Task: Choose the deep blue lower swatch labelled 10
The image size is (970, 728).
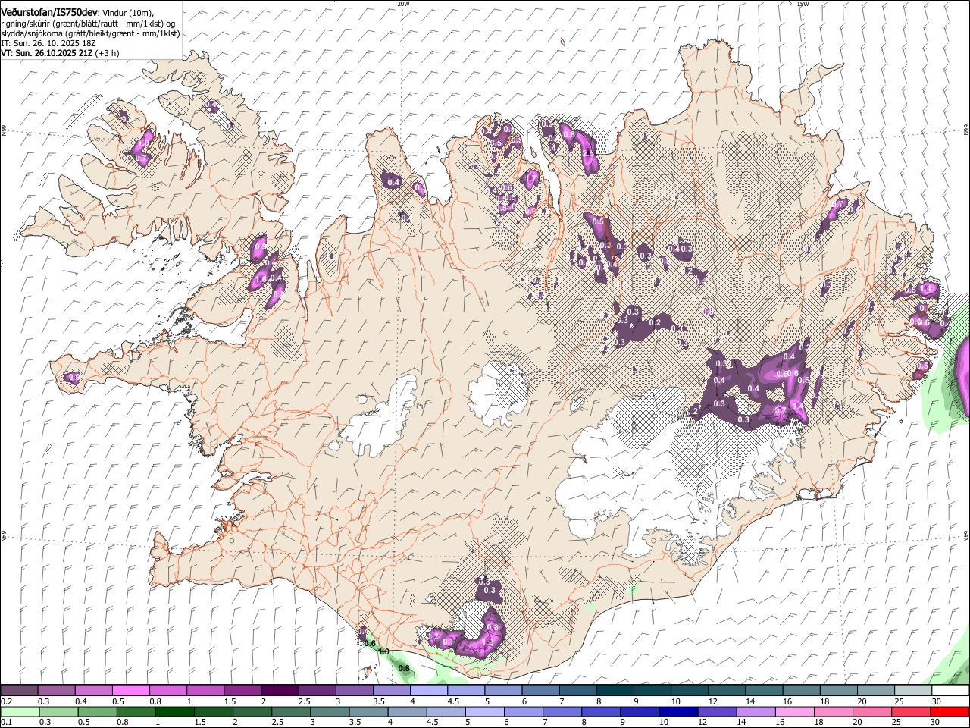Action: point(678,711)
